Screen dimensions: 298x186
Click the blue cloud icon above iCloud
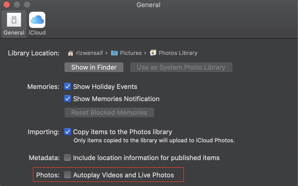click(37, 19)
